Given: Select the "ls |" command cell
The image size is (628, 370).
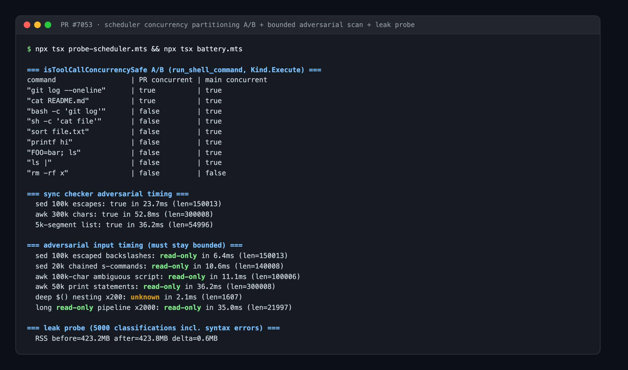Looking at the screenshot, I should [39, 163].
